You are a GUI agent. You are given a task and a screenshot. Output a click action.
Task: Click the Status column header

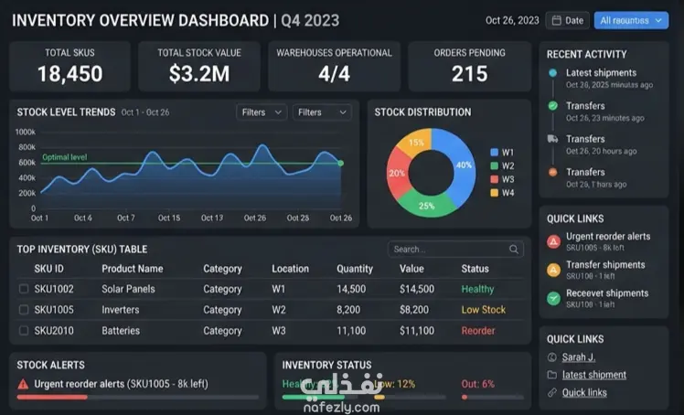[475, 269]
